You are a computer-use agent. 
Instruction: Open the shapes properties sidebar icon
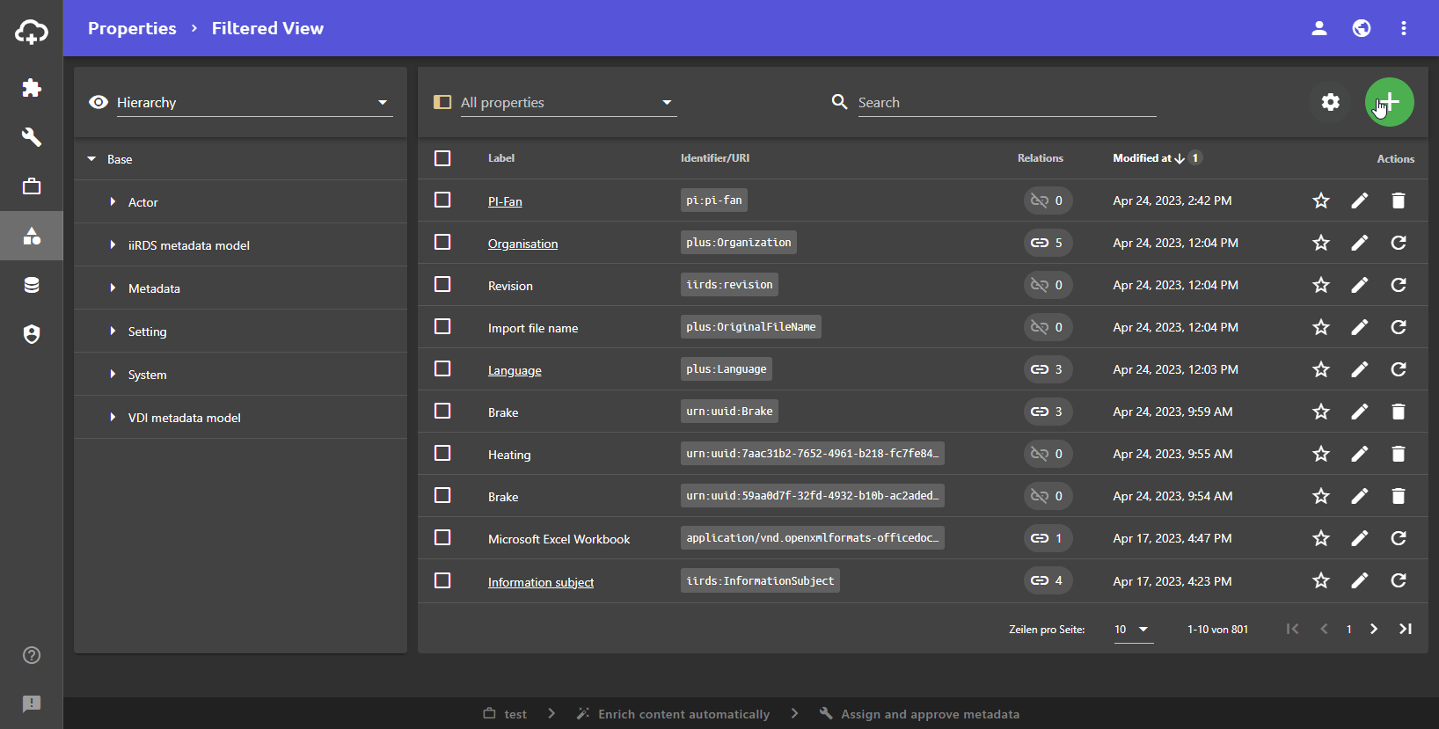coord(32,236)
